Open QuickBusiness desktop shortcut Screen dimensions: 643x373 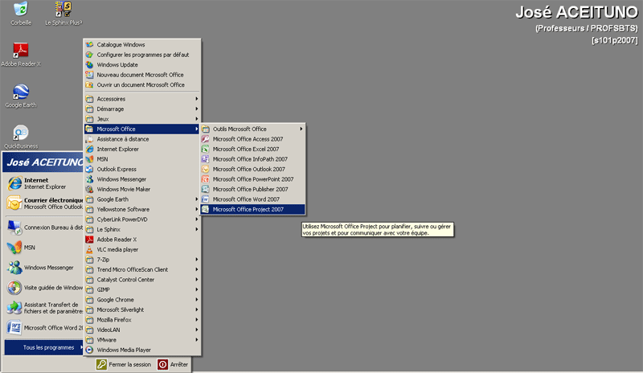point(21,133)
